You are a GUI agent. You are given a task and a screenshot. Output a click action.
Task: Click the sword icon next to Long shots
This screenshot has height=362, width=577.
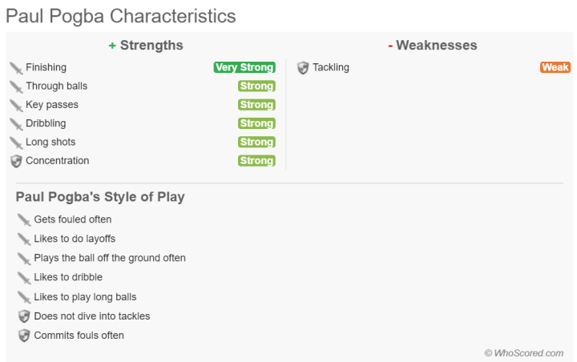click(16, 143)
